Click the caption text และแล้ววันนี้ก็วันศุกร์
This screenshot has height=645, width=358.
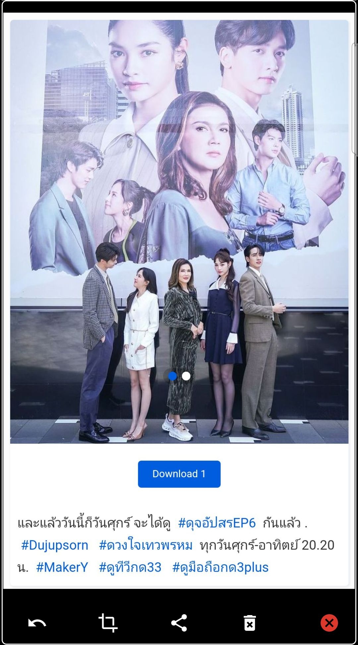tap(74, 523)
